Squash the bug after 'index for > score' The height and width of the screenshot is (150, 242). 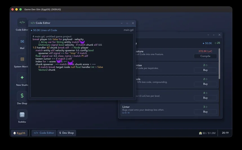click(x=59, y=61)
